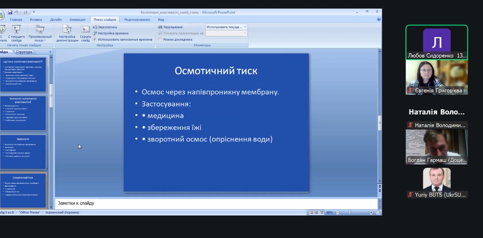Click the slideshow view icon in status bar
483x238 pixels.
click(322, 213)
